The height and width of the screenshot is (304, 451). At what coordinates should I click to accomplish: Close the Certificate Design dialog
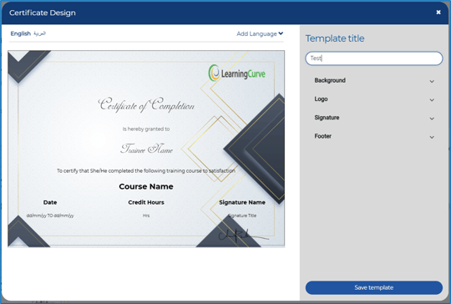click(438, 12)
